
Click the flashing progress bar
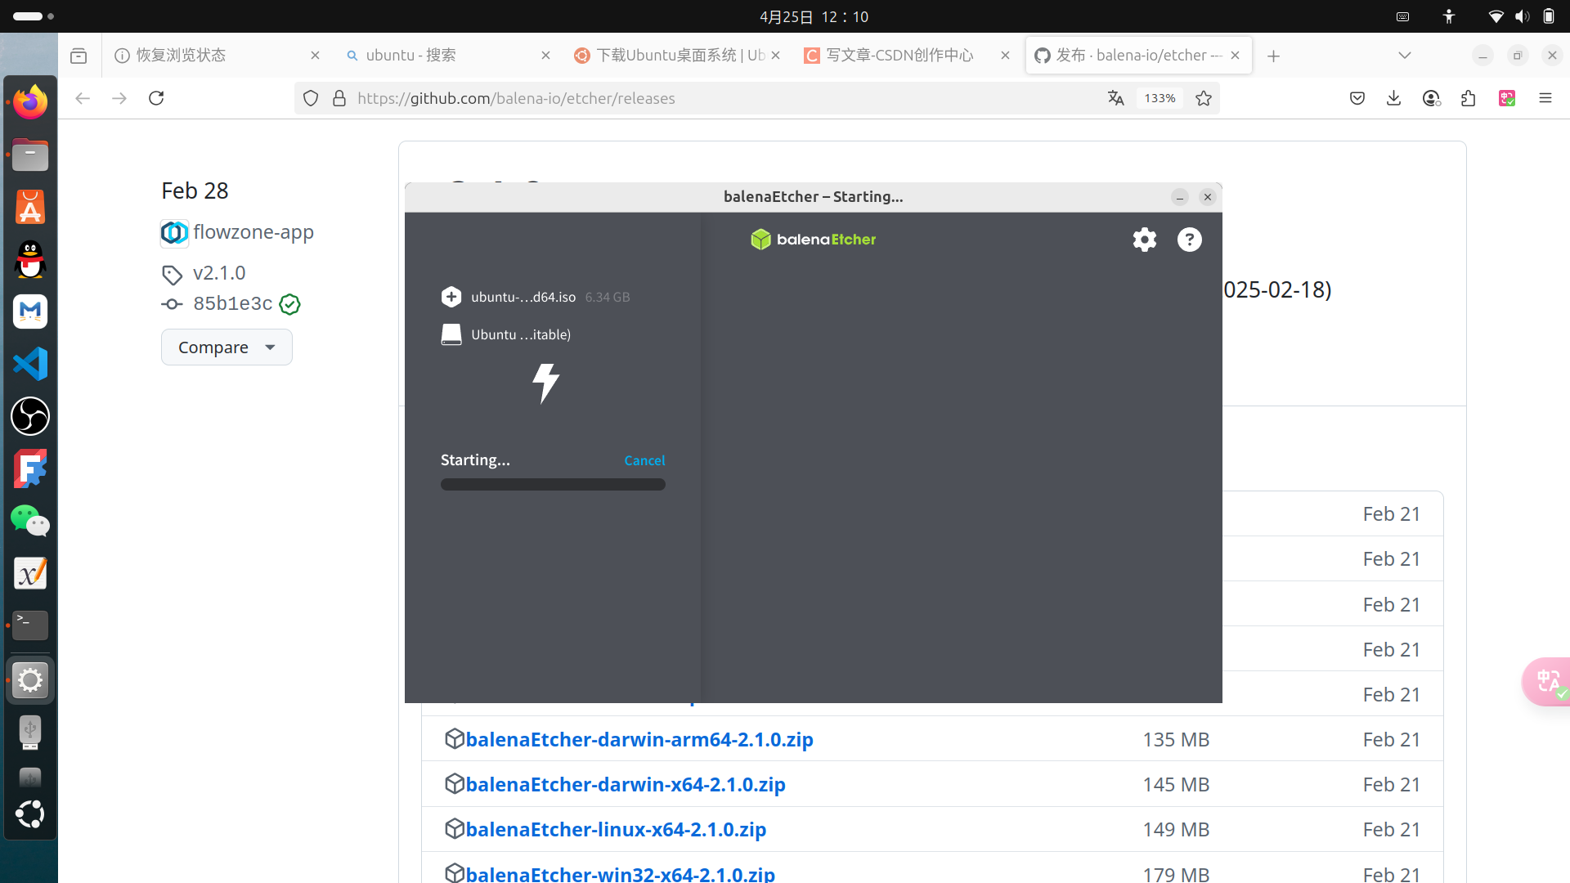(553, 485)
